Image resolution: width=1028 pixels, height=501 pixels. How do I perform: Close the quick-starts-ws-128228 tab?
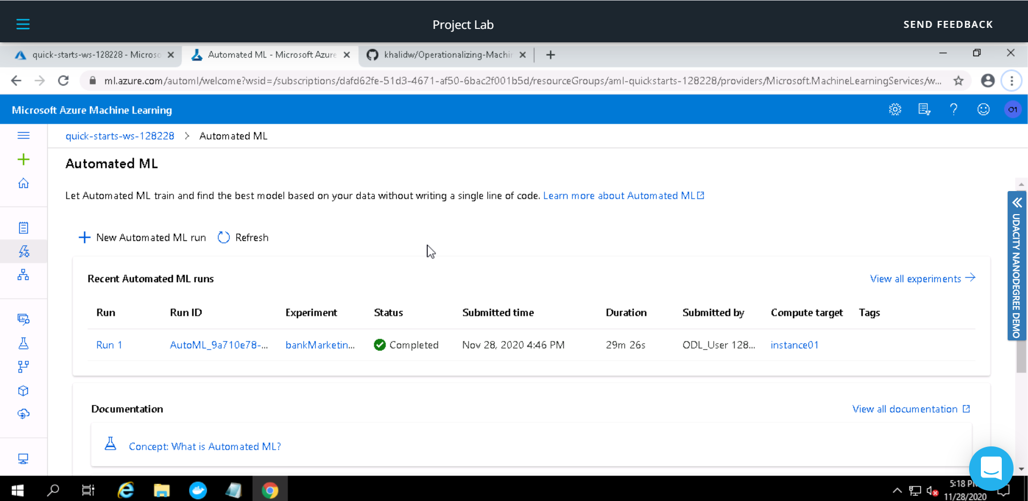[x=171, y=55]
